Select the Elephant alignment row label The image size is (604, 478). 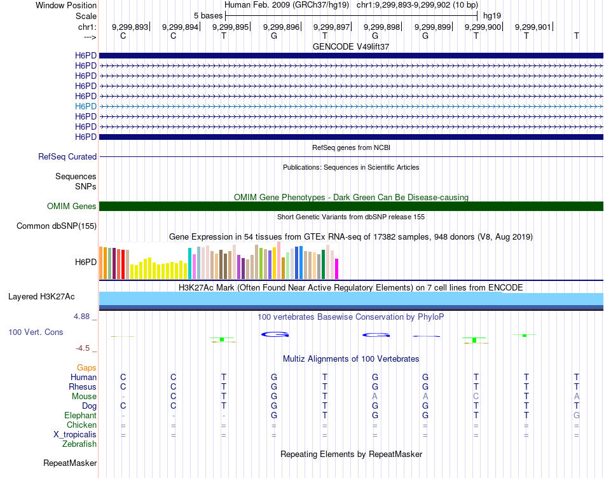click(80, 416)
